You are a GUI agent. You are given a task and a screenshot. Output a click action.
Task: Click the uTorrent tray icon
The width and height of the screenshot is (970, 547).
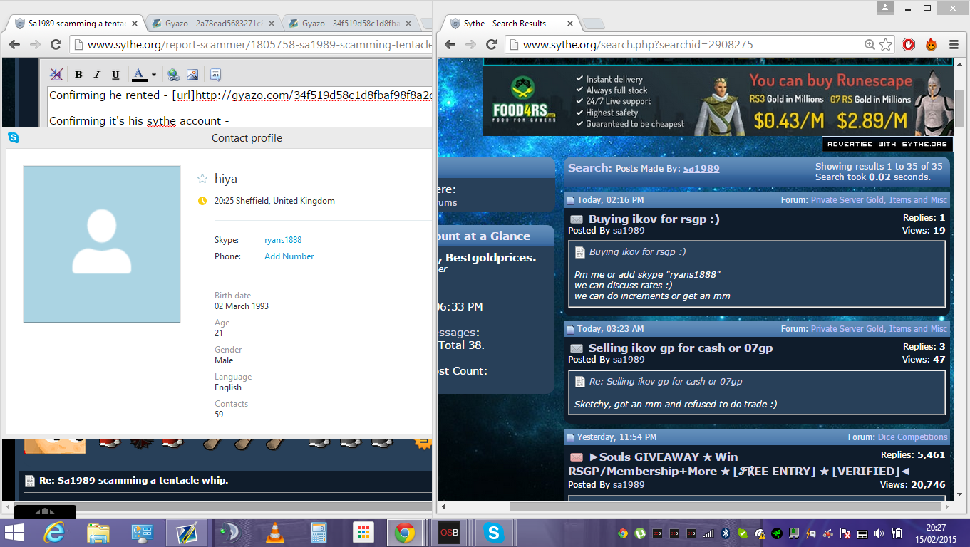pos(639,533)
